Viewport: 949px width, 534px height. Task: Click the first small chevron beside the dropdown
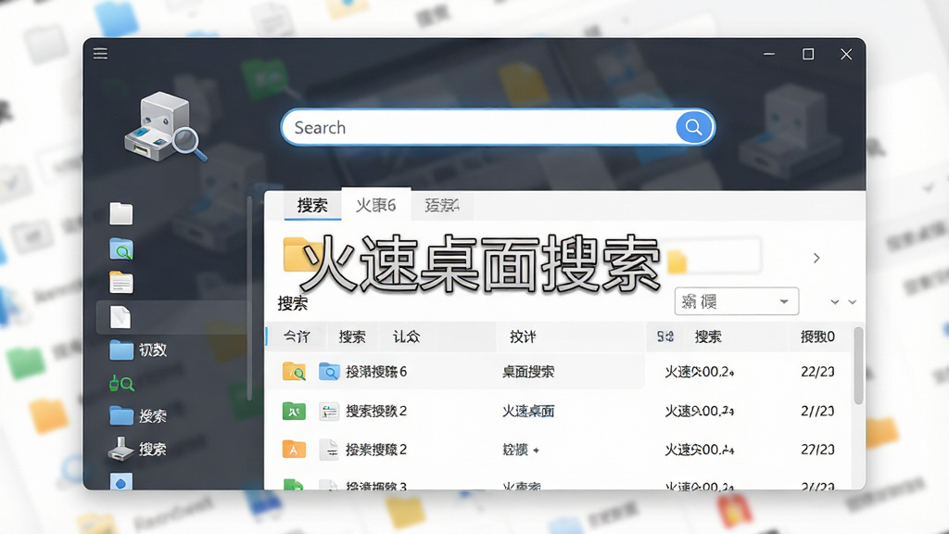point(835,302)
